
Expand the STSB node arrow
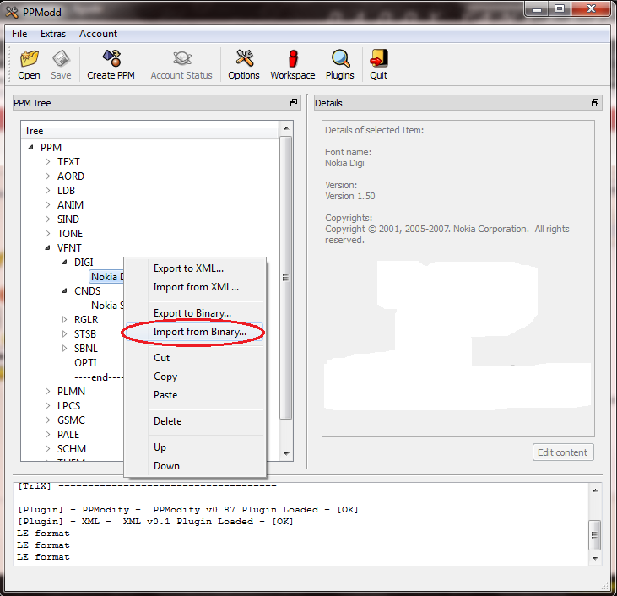coord(64,333)
